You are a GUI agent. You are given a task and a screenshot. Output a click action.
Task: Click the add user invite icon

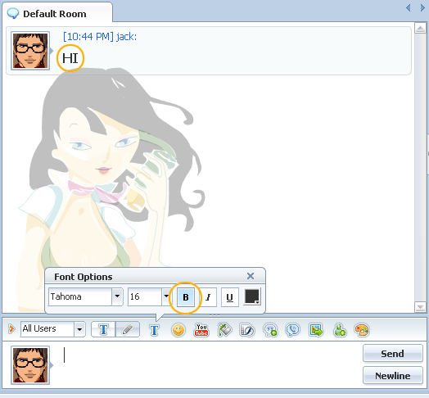[340, 330]
